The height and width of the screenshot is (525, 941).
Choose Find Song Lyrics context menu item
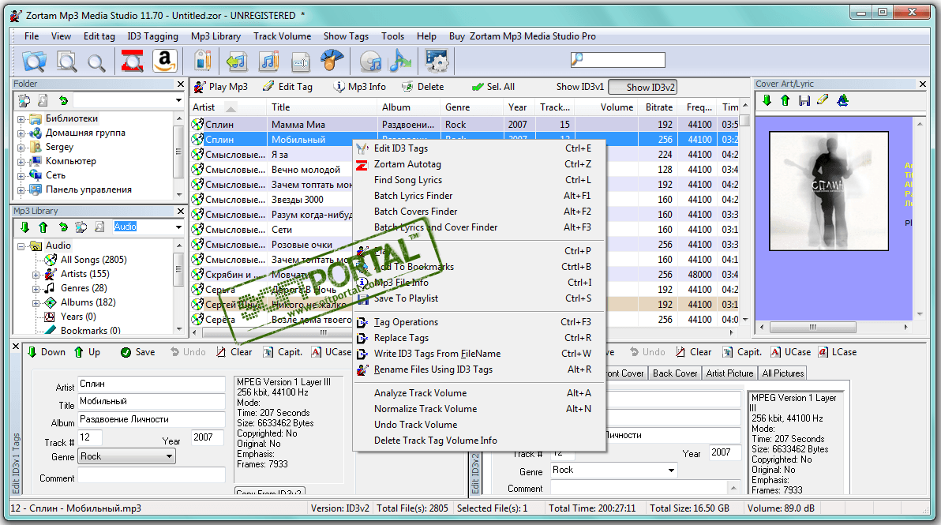tap(479, 180)
